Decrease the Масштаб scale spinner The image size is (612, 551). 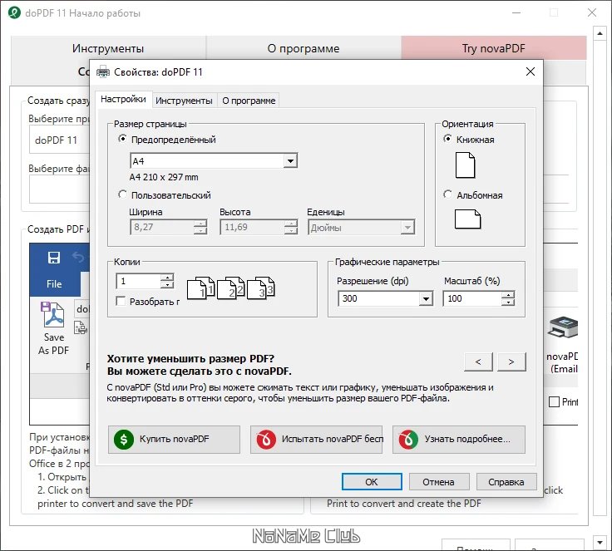508,303
